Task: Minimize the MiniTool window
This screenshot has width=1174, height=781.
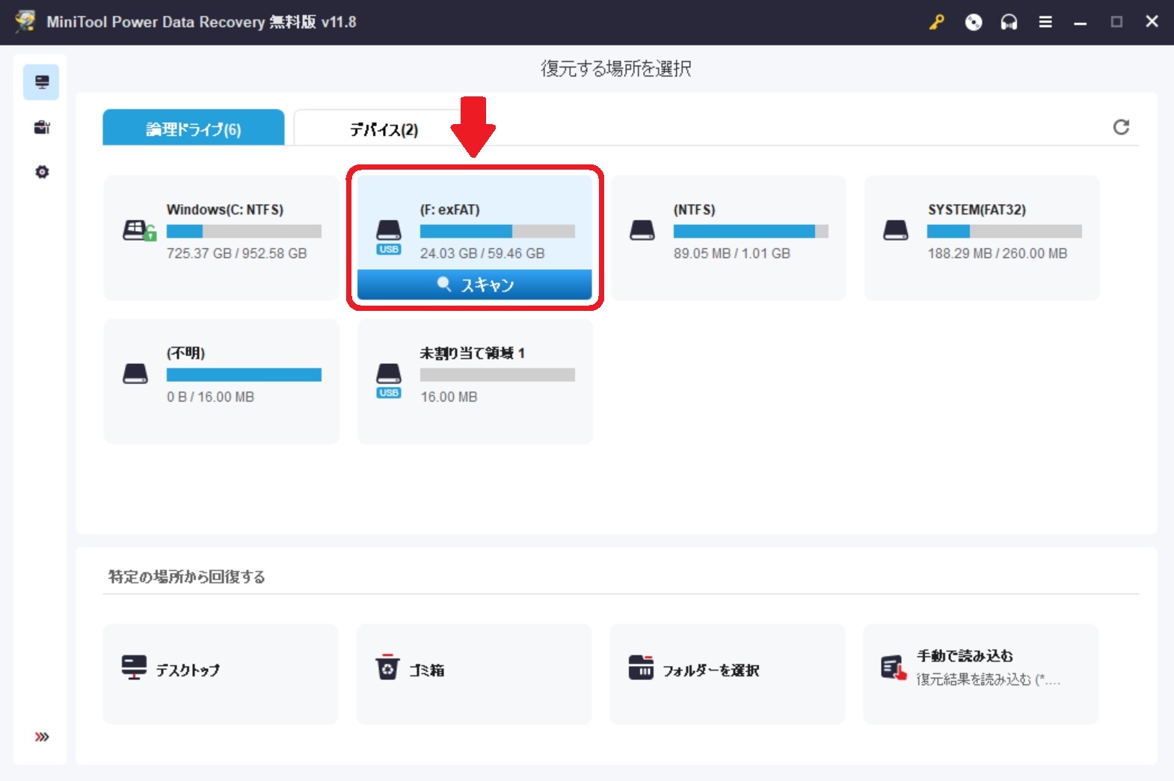Action: [1080, 22]
